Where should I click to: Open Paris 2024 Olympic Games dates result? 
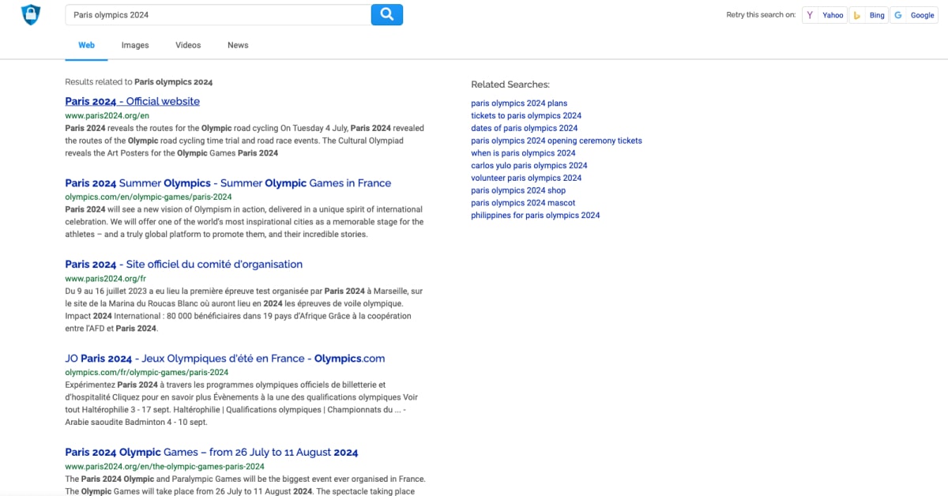click(x=212, y=452)
